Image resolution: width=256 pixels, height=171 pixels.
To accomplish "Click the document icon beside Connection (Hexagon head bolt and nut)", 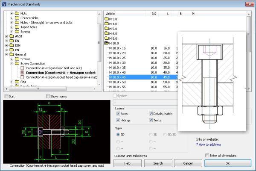I will [22, 68].
